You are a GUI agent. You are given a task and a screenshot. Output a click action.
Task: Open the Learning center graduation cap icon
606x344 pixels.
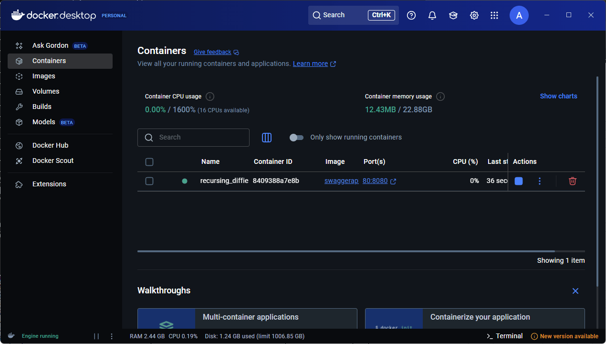coord(453,15)
